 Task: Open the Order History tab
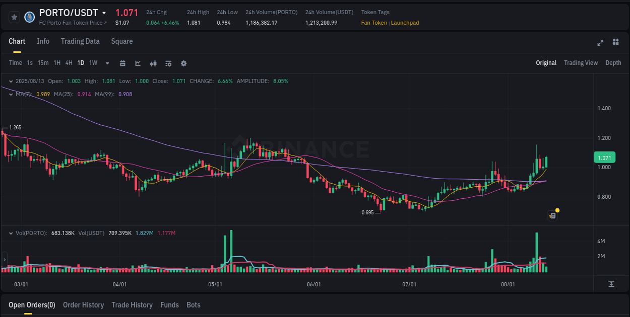point(83,305)
